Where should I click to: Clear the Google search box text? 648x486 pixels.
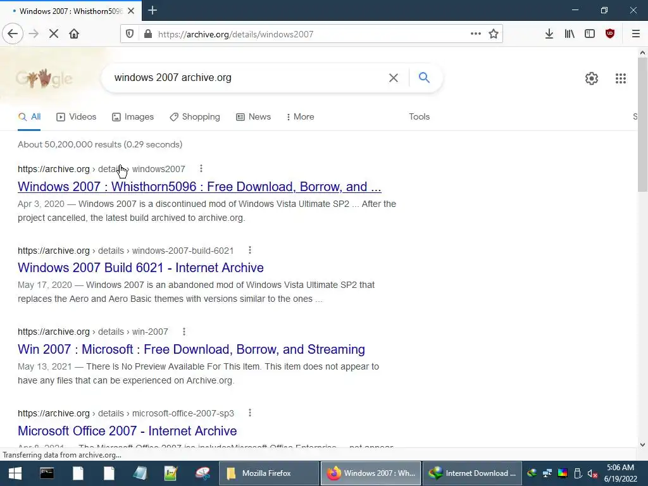(394, 78)
